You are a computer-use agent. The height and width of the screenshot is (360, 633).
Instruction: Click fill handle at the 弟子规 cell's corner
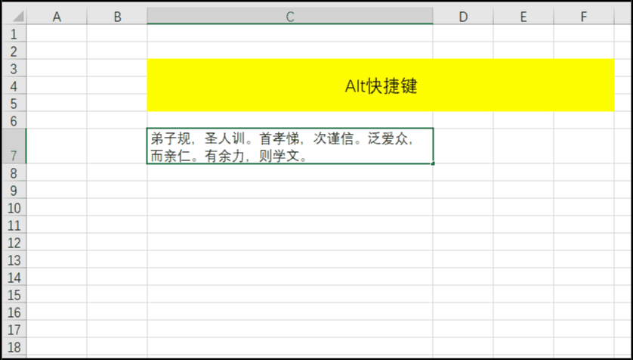coord(433,163)
